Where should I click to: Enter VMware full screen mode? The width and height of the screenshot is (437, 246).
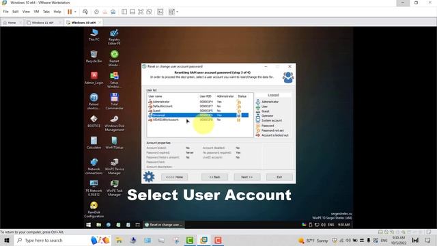[141, 12]
